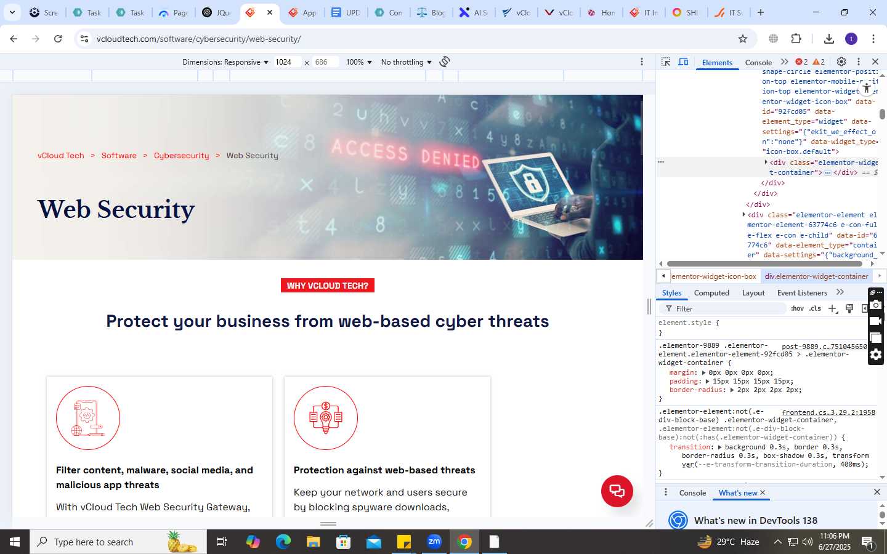Click the WHY VCLOUD TECH? red label

tap(328, 286)
